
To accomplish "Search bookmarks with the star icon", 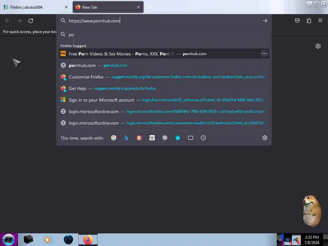I will pyautogui.click(x=177, y=138).
